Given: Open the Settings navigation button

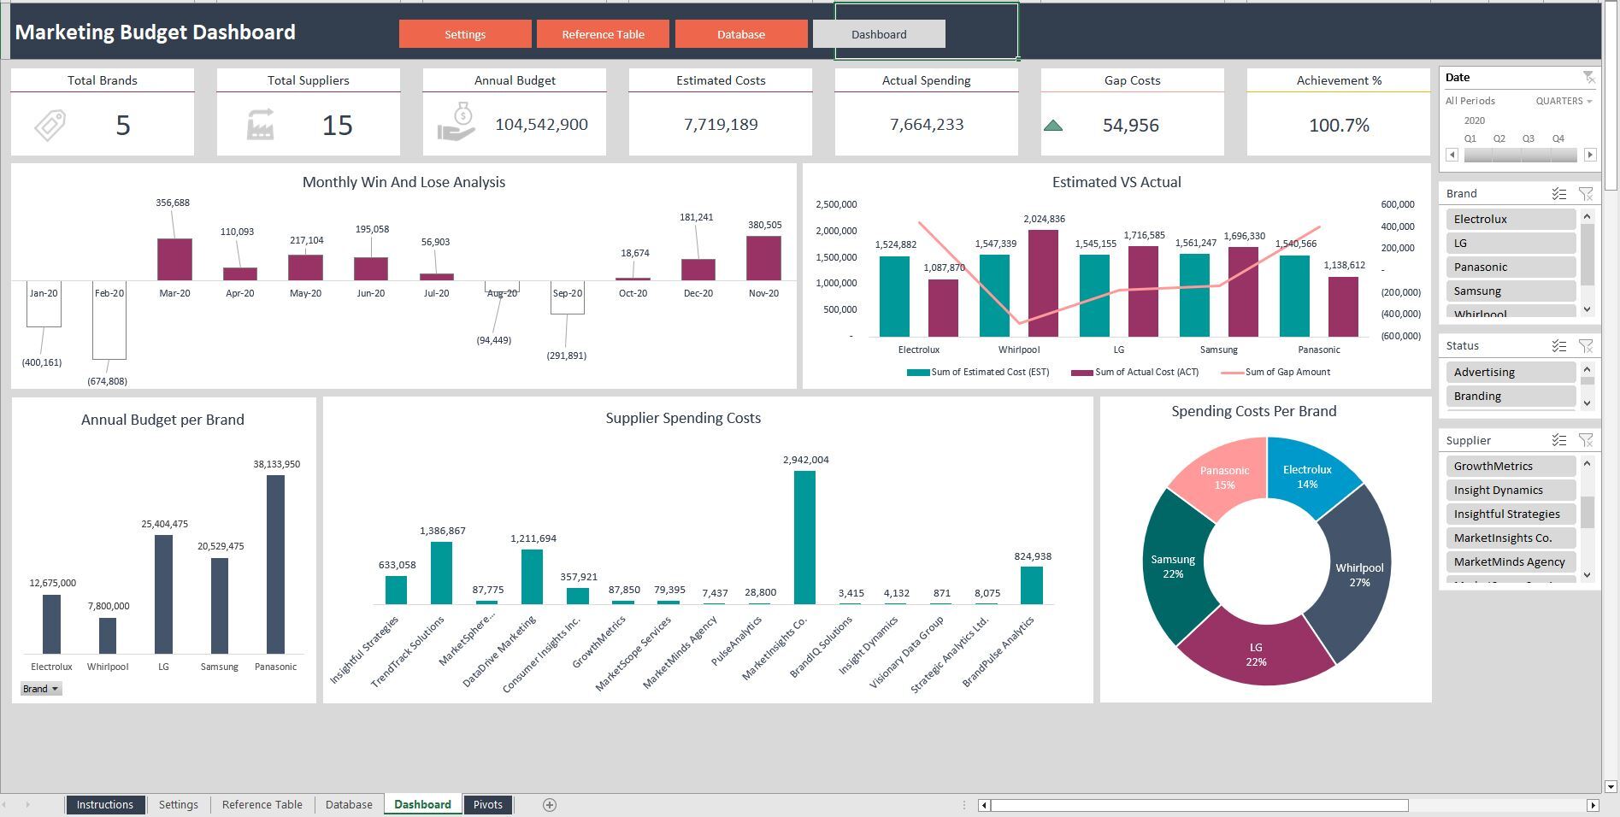Looking at the screenshot, I should pyautogui.click(x=465, y=34).
